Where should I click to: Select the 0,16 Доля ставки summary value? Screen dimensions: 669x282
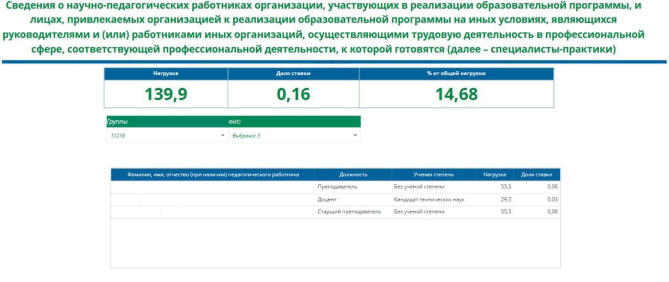pos(293,94)
